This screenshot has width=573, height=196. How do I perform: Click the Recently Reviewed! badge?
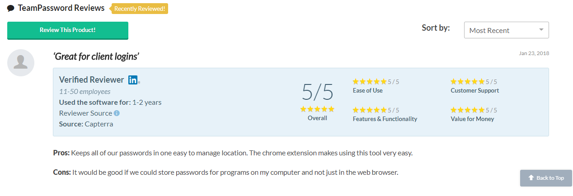click(x=141, y=9)
